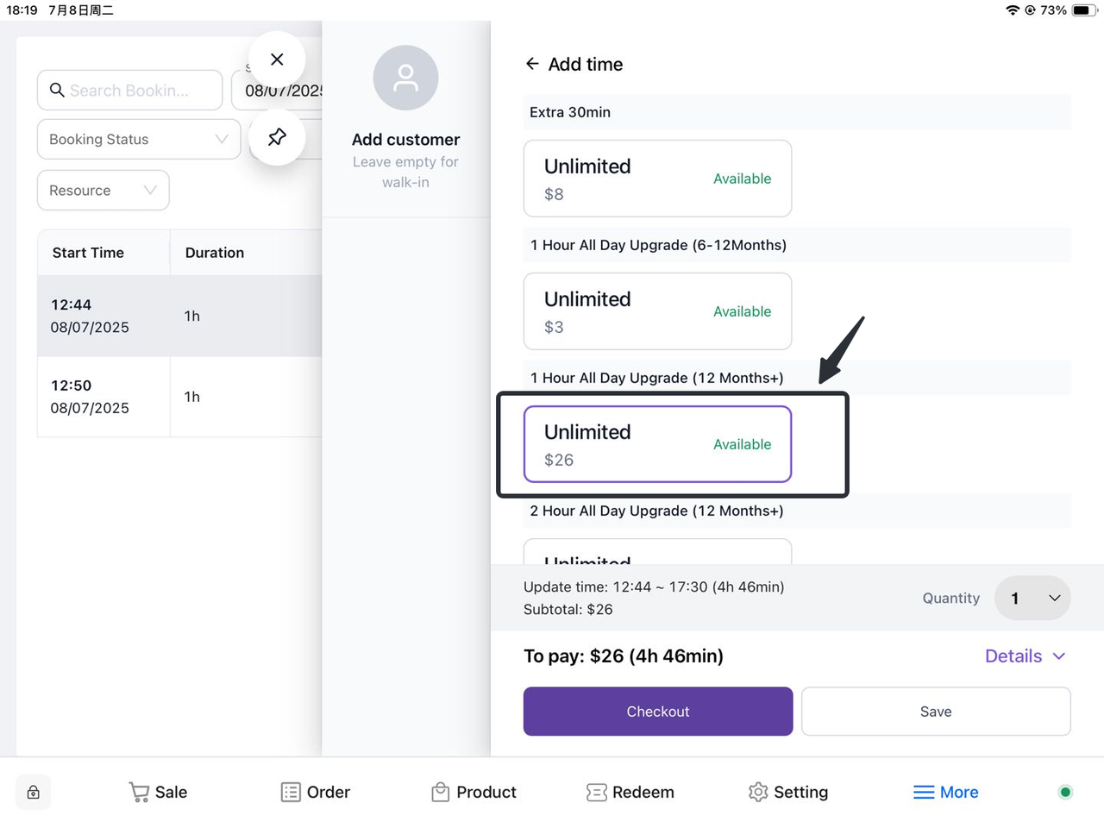Open the Resource filter dropdown
Viewport: 1104px width, 828px height.
103,191
